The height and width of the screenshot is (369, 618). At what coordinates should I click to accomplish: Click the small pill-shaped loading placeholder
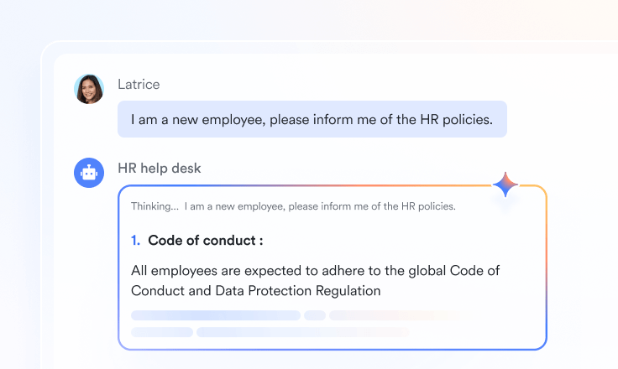[315, 315]
